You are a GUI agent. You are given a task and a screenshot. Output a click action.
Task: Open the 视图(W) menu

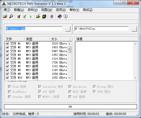[47, 10]
